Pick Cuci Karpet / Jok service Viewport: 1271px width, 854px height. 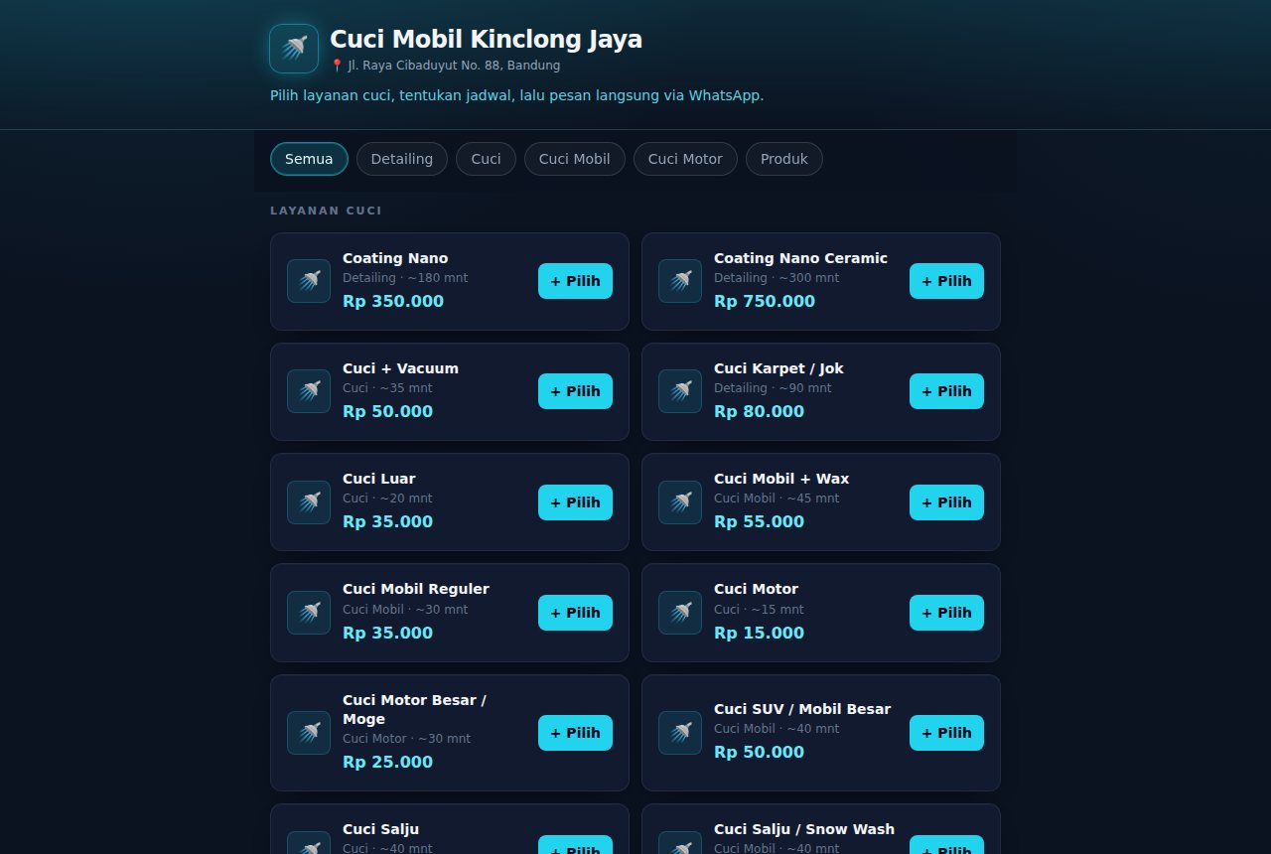coord(946,391)
